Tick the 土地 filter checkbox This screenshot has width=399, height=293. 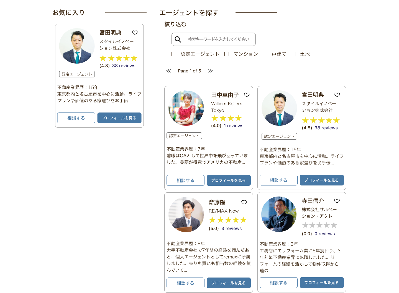click(293, 54)
